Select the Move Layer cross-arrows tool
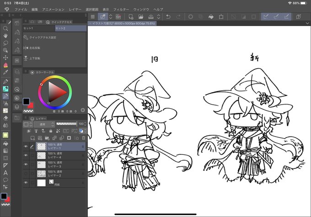 point(5,58)
